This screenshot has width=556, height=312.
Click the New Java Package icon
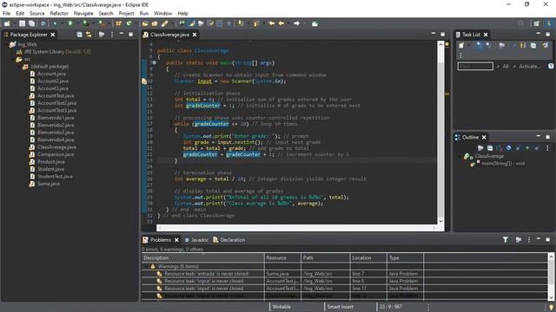click(118, 23)
